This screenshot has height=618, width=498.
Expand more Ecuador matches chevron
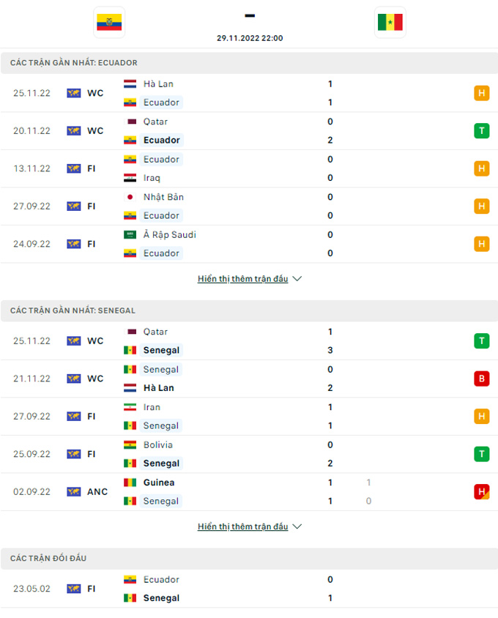pyautogui.click(x=297, y=279)
